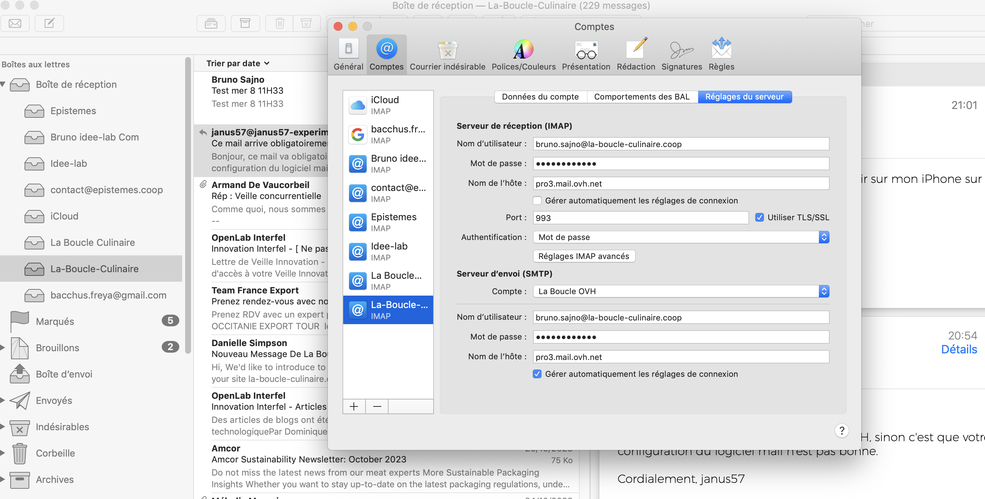Viewport: 985px width, 499px height.
Task: Open Courrier indésirable preferences
Action: (x=447, y=55)
